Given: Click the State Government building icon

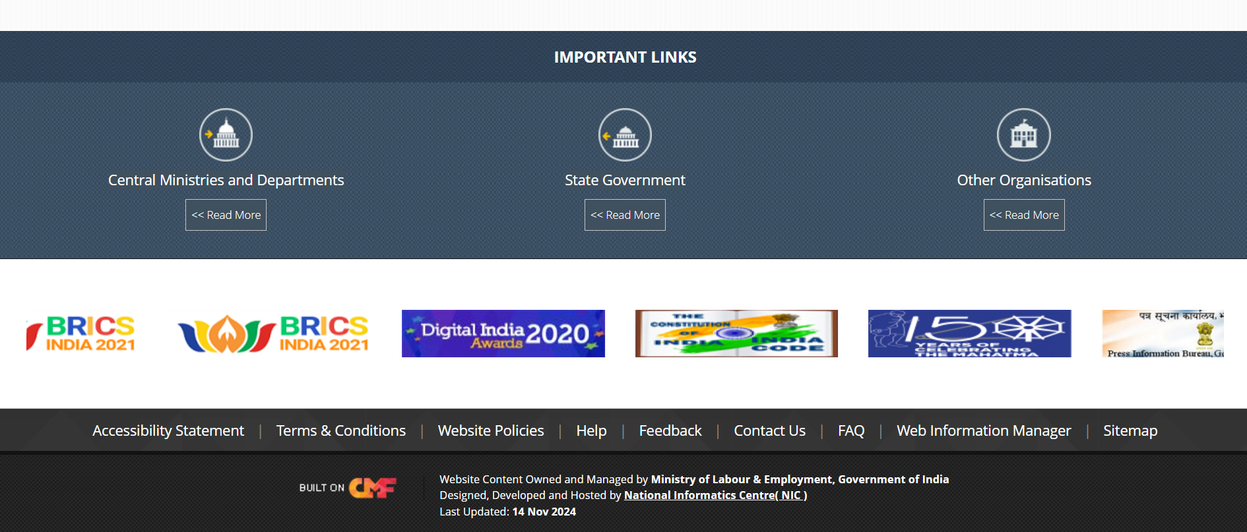Looking at the screenshot, I should (625, 135).
